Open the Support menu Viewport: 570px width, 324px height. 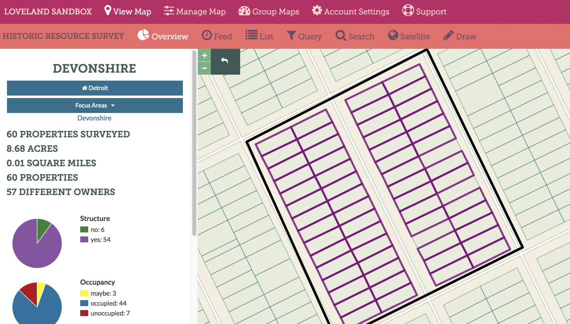424,11
